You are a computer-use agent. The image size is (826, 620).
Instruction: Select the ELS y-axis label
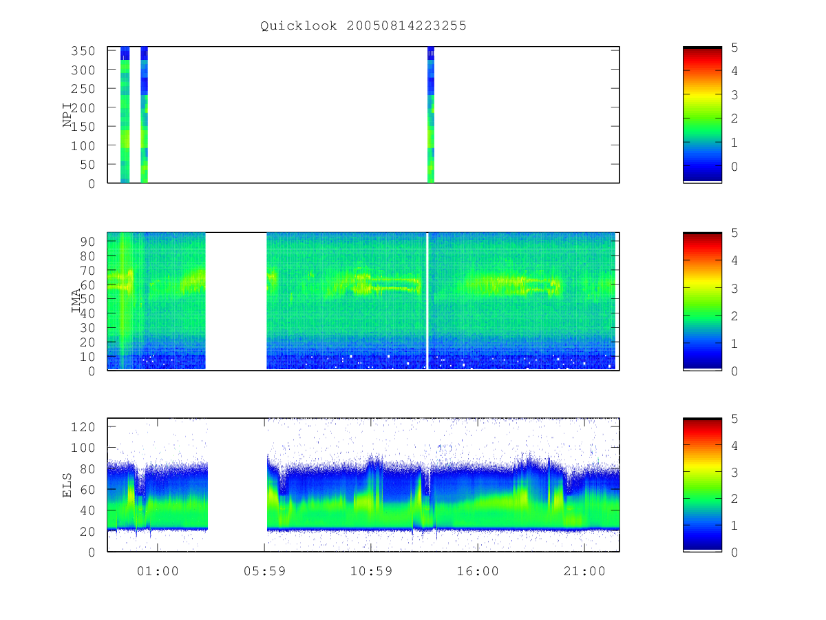pos(67,485)
